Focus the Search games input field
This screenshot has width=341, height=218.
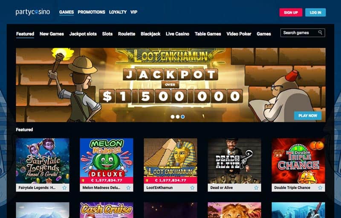(303, 32)
